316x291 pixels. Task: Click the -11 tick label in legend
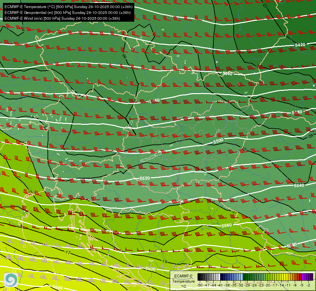pyautogui.click(x=288, y=285)
